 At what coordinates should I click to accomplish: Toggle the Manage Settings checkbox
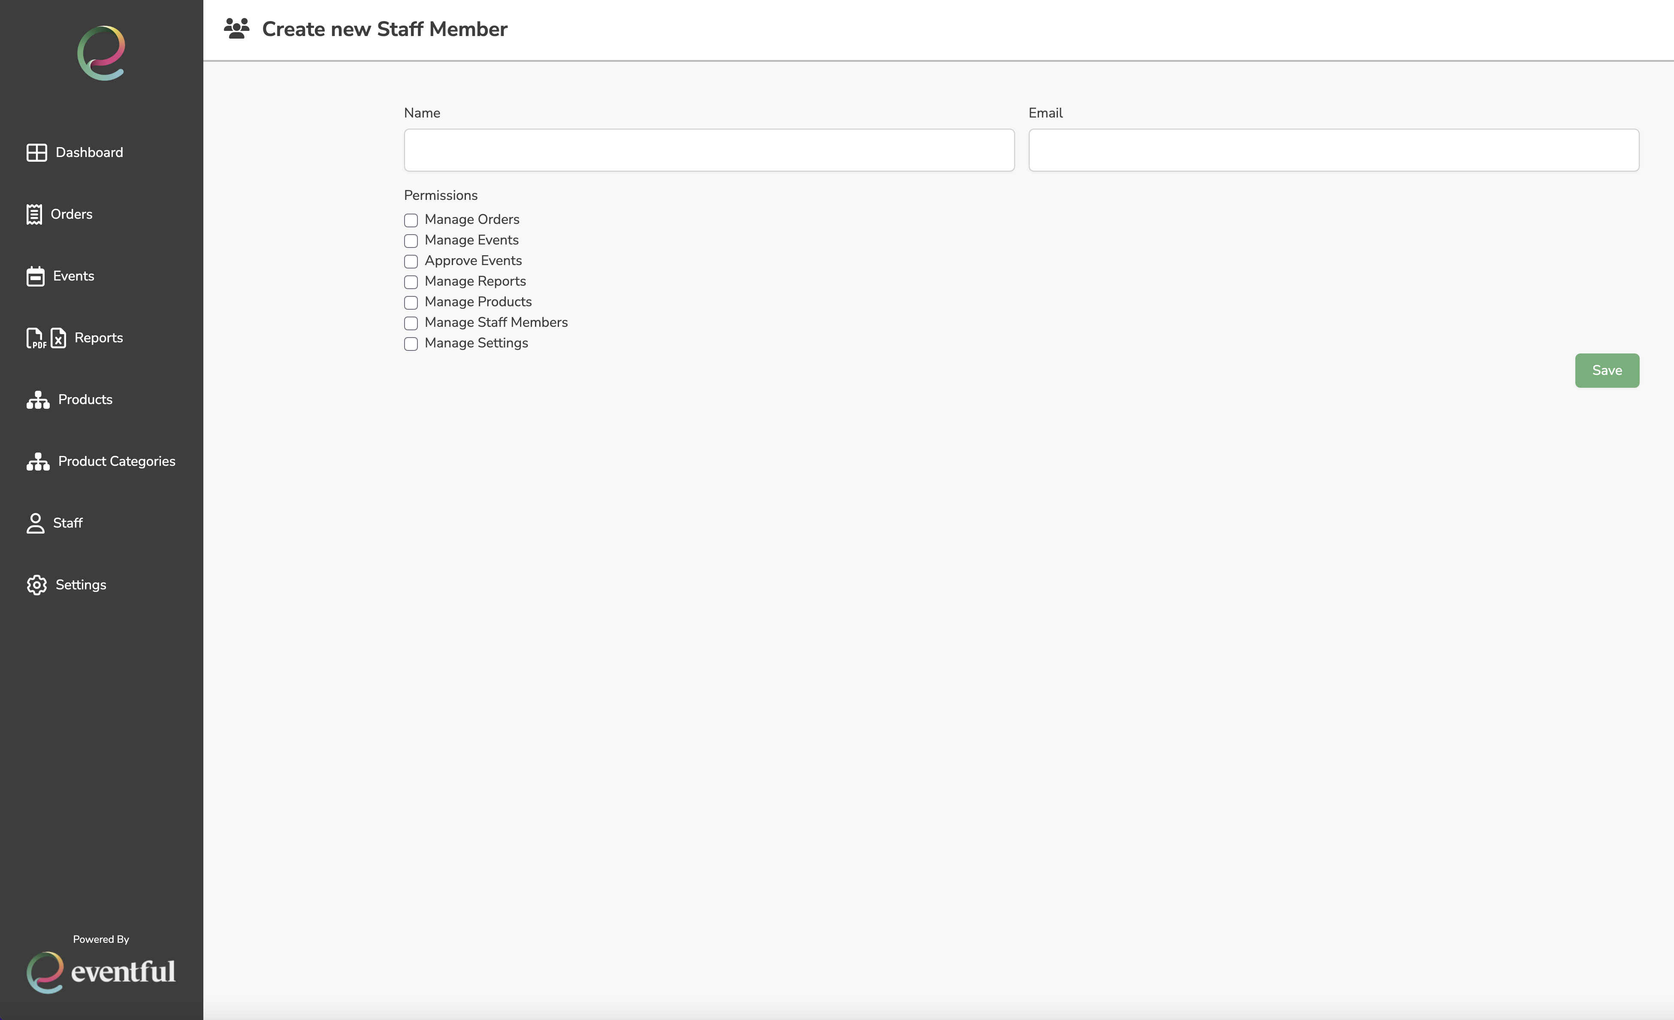[411, 344]
